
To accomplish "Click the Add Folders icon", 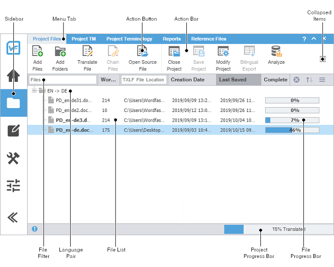I will 60,52.
